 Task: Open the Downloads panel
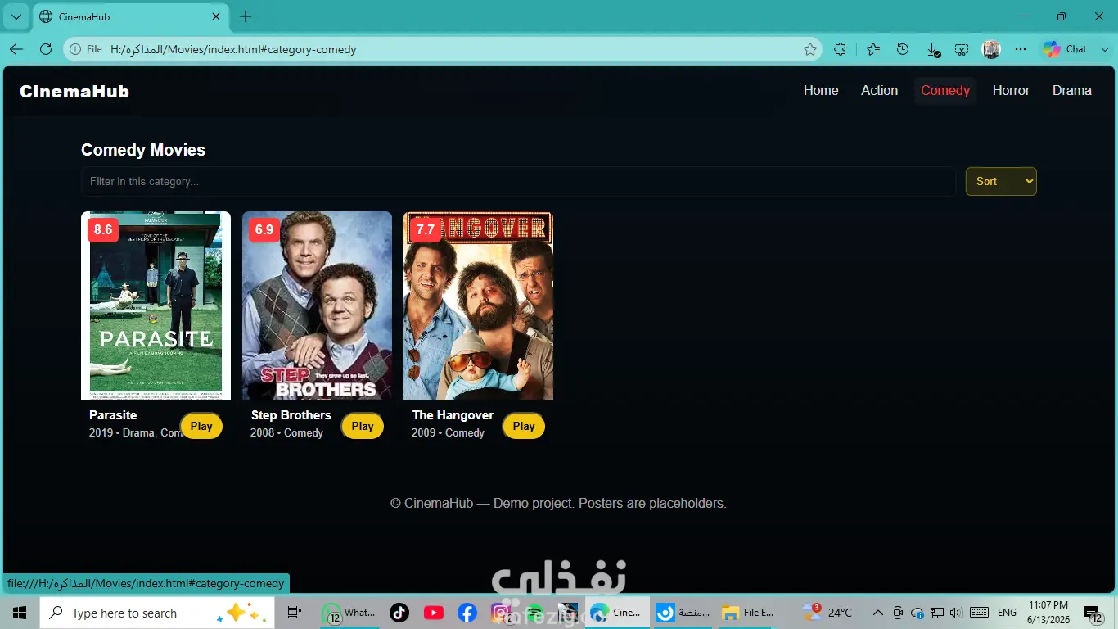coord(933,49)
